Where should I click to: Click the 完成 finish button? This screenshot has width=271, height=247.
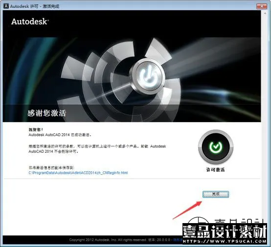coord(216,194)
